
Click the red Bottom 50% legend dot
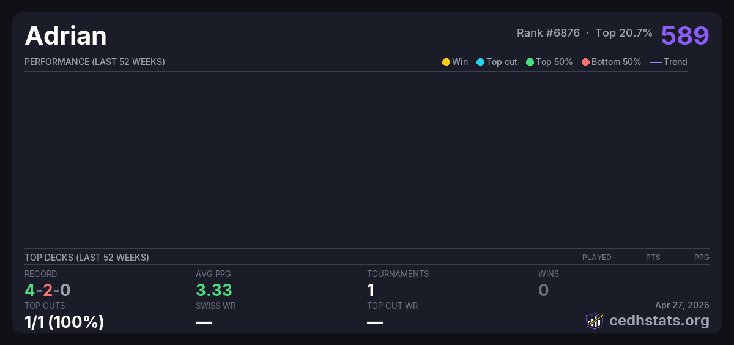pos(585,62)
